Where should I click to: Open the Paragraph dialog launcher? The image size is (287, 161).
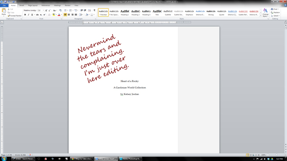click(x=95, y=19)
